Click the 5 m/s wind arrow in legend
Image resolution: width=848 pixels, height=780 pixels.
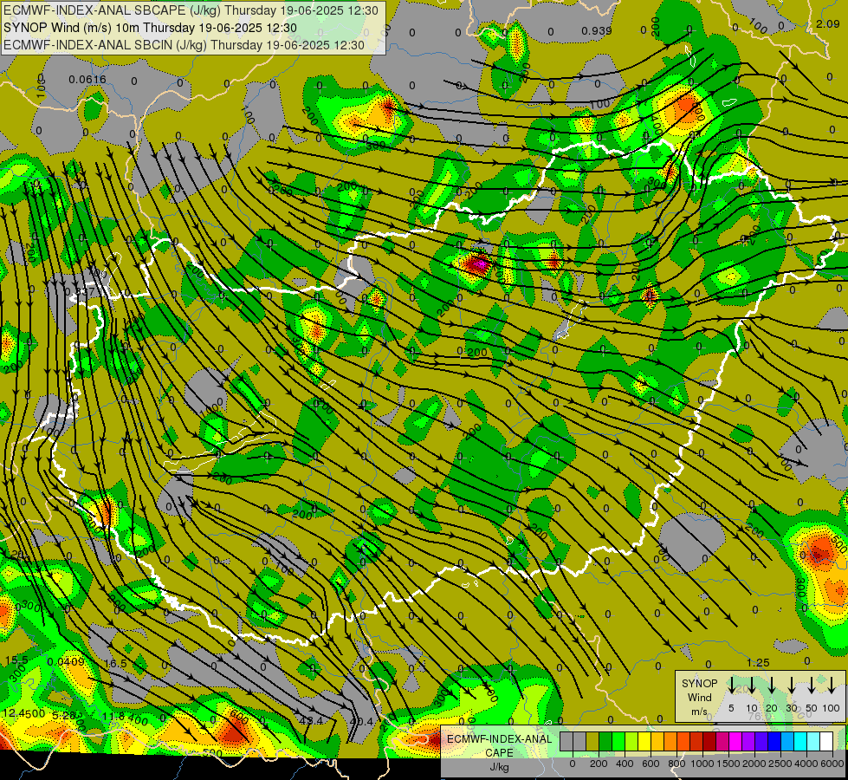[731, 686]
